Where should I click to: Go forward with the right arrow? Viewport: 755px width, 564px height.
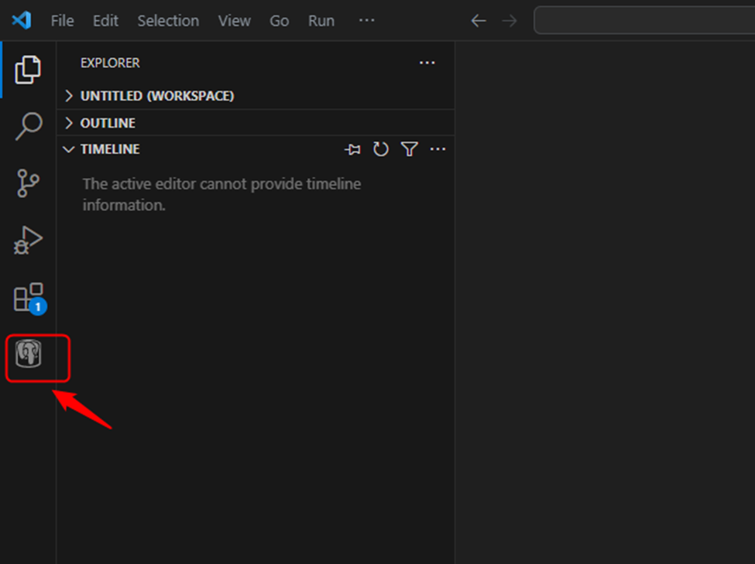(509, 21)
